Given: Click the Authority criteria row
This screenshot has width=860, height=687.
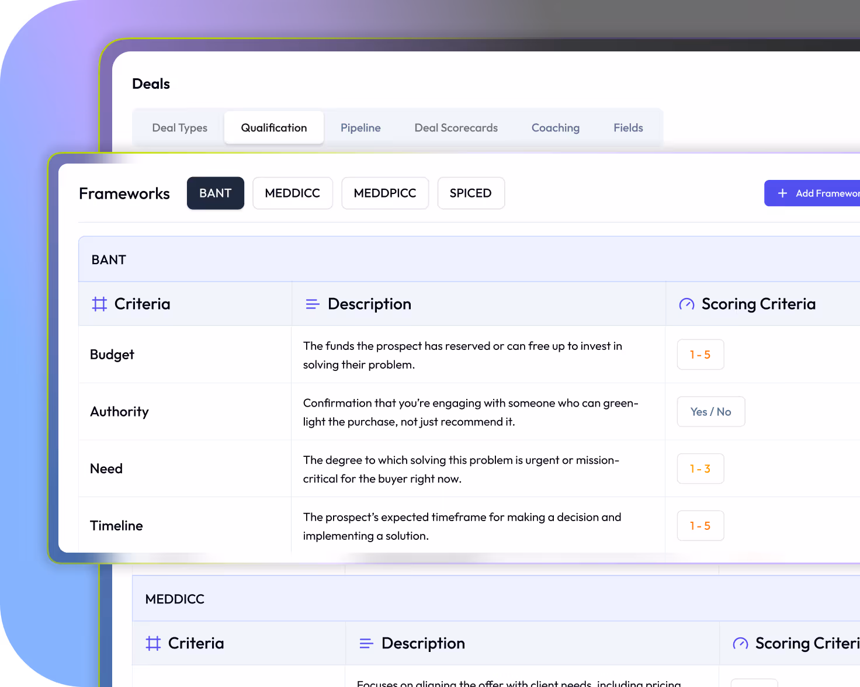Looking at the screenshot, I should [x=119, y=411].
